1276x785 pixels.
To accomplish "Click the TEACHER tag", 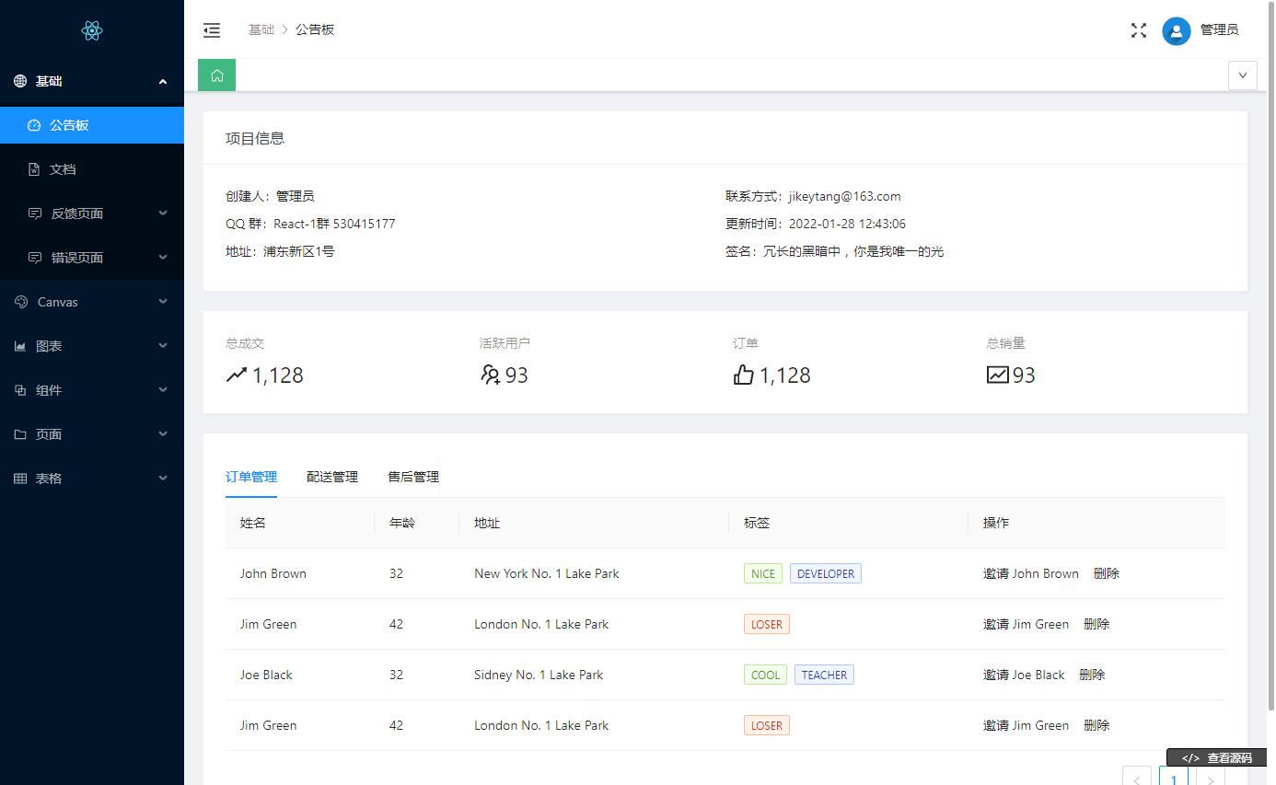I will tap(824, 675).
